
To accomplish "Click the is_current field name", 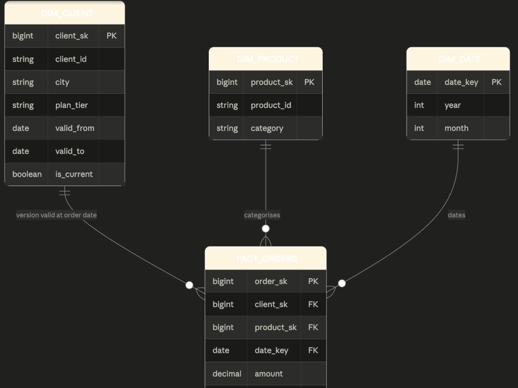I will [x=74, y=174].
